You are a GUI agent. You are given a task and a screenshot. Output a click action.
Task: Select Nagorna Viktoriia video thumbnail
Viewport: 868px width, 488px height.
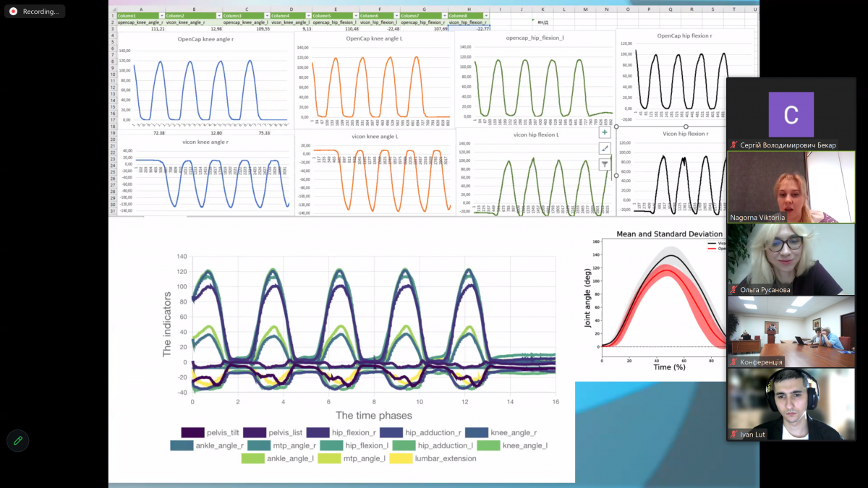(x=791, y=187)
